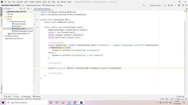
Task: Open the Refactor menu
Action: (39, 2)
